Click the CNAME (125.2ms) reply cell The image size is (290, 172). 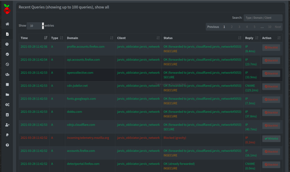tap(252, 88)
